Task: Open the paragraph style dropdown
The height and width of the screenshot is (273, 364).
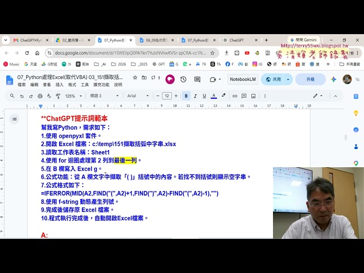Action: click(x=104, y=96)
